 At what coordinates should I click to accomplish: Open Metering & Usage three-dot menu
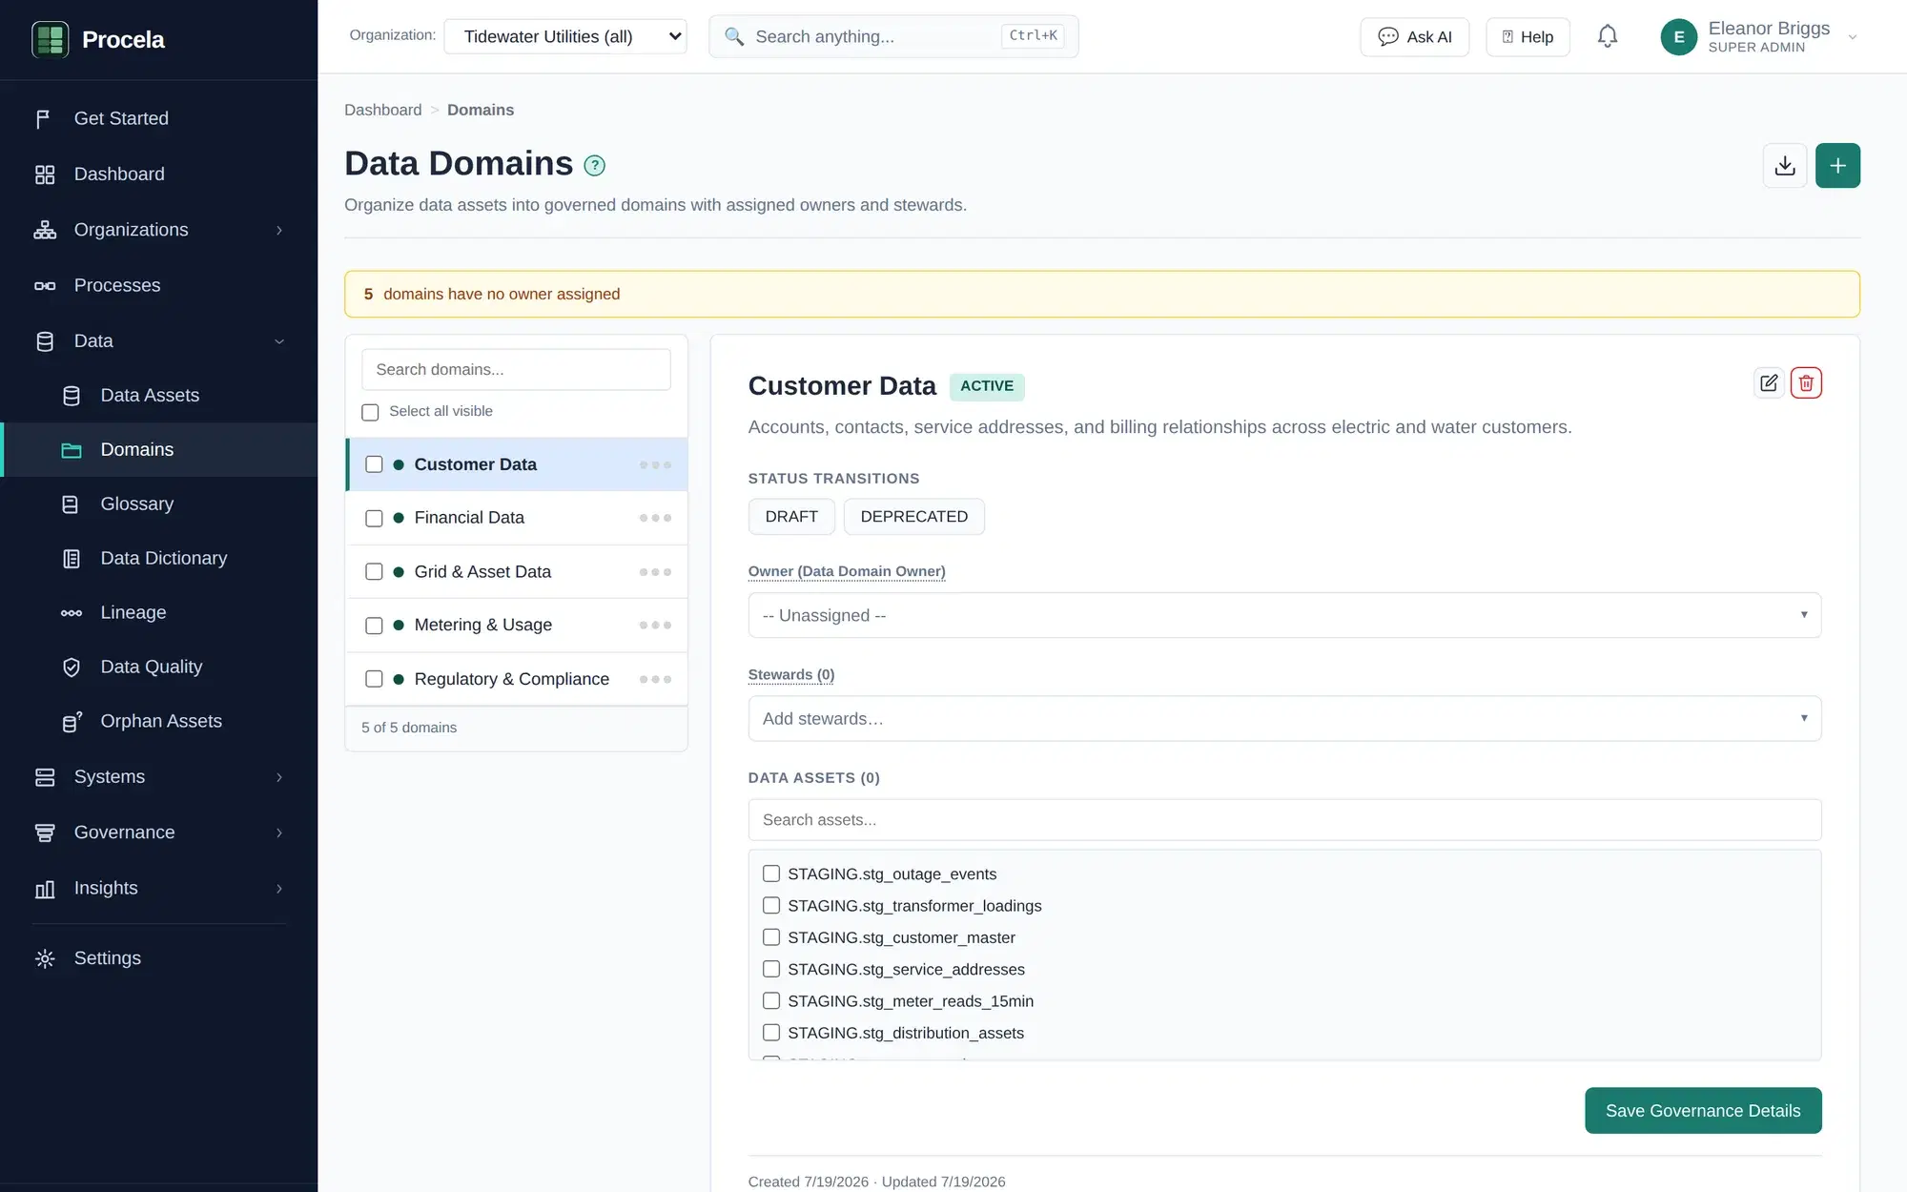(655, 626)
